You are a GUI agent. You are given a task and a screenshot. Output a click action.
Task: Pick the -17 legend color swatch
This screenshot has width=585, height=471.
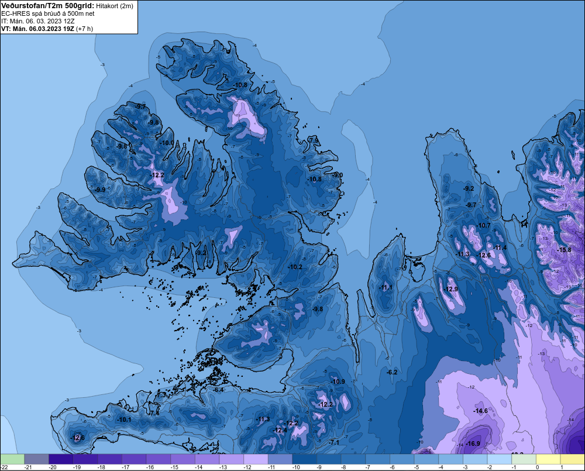coord(134,459)
